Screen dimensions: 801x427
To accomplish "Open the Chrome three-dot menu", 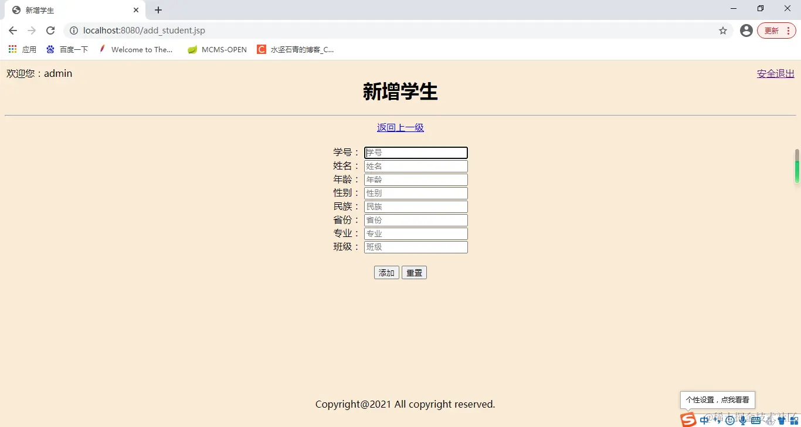I will tap(790, 30).
